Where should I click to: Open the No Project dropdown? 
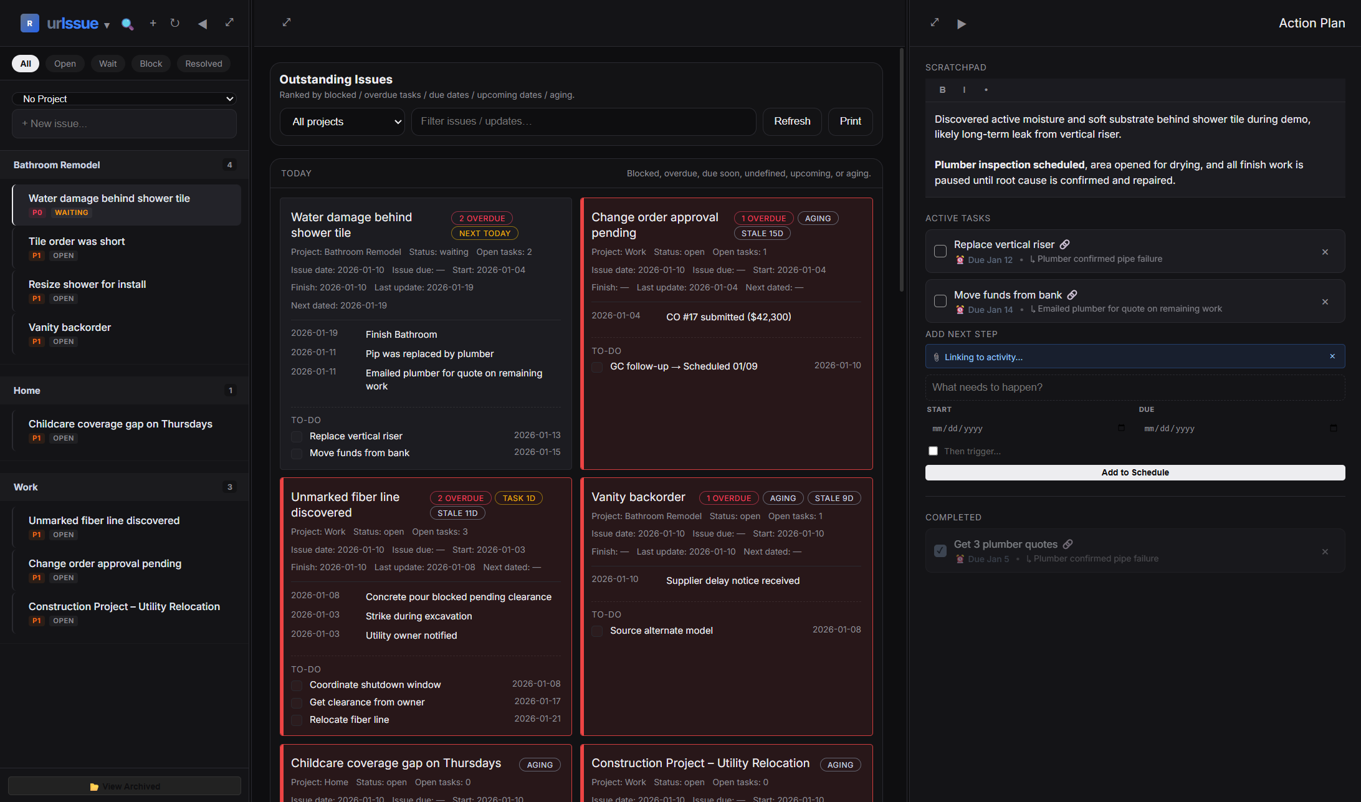click(124, 98)
